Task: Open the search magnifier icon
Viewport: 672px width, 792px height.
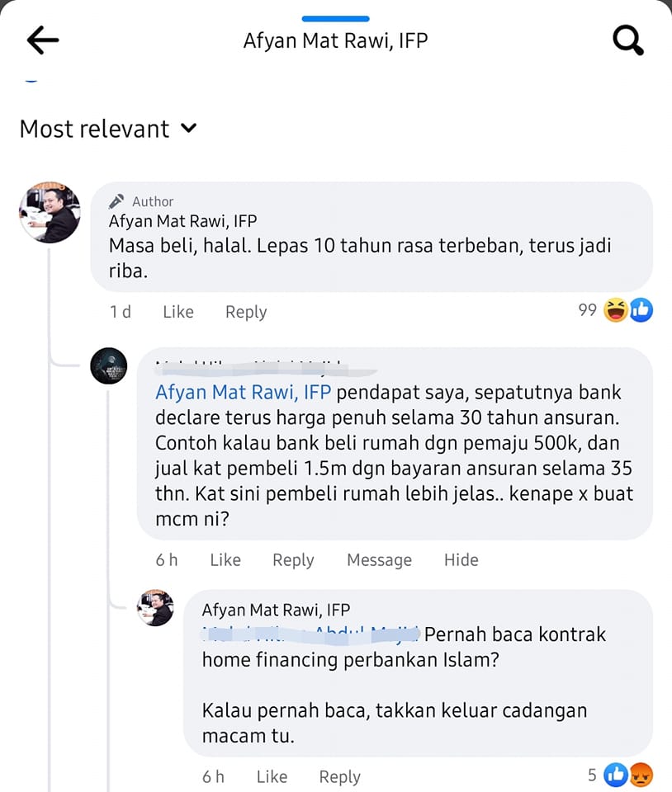Action: click(x=628, y=40)
